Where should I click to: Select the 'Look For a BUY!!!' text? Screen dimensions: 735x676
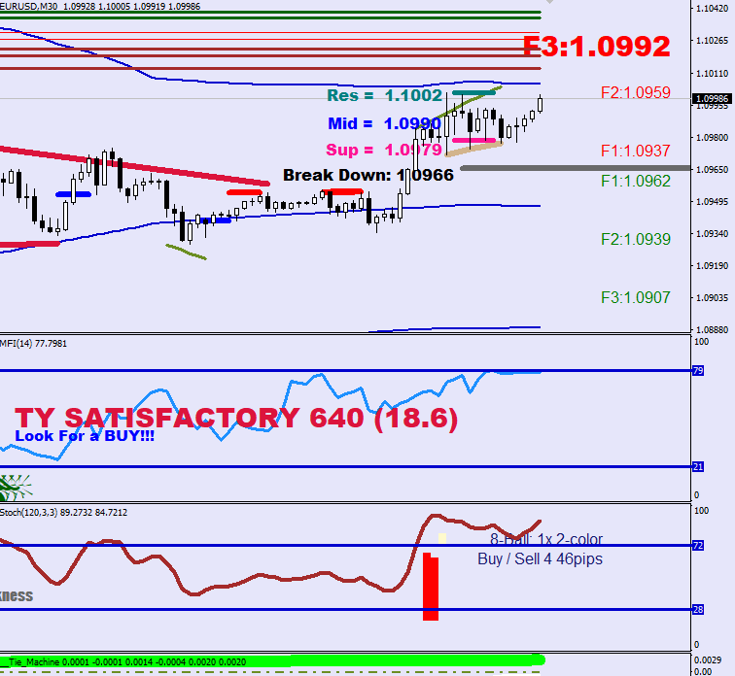[x=85, y=436]
